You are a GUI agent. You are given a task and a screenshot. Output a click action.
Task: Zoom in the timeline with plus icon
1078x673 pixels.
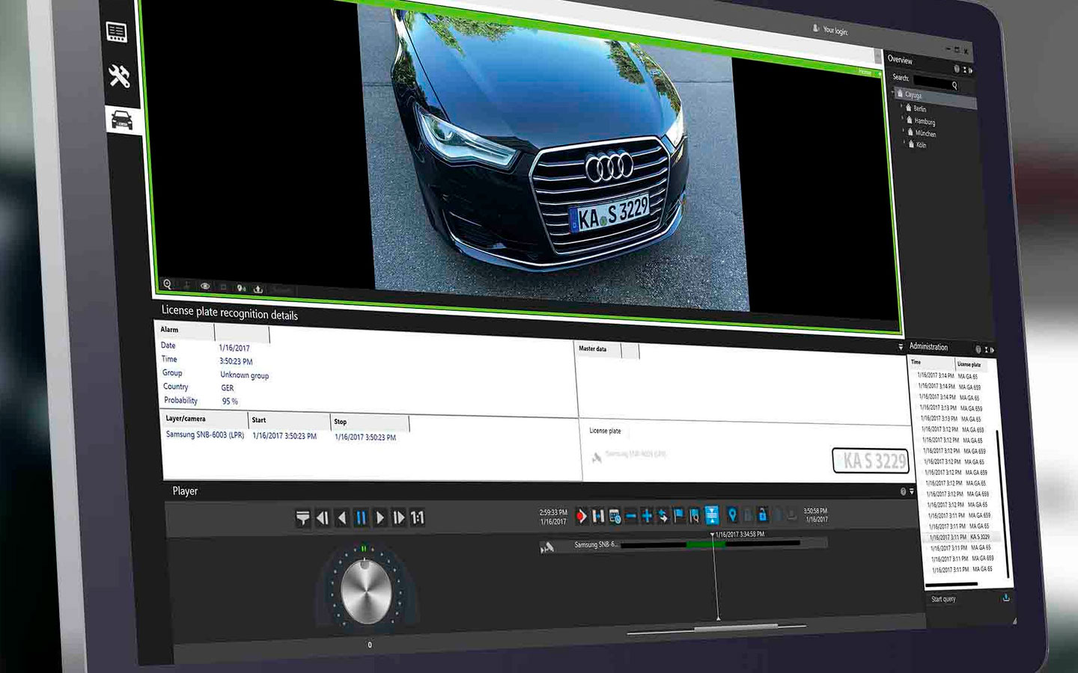647,516
